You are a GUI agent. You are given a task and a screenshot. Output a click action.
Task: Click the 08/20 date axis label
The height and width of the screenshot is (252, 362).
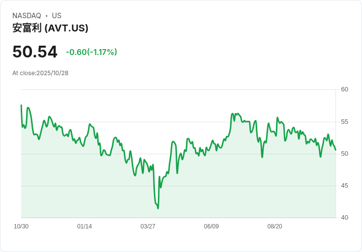point(275,226)
